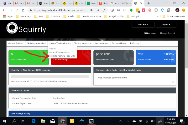This screenshot has width=188, height=125.
Task: Choose Reports from the dropdown menu
Action: point(53,49)
